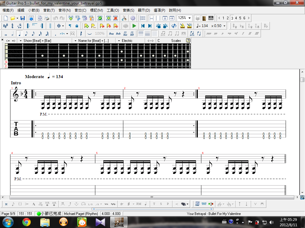Toggle the count-in metronome with clock

click(189, 26)
